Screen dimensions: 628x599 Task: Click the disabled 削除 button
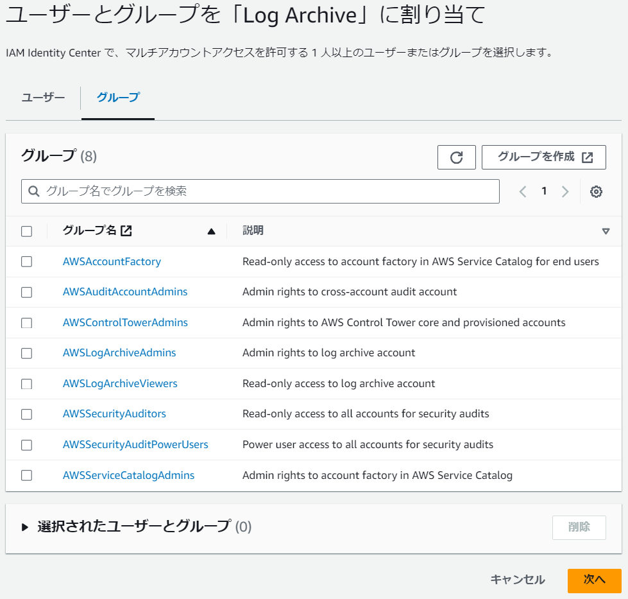tap(579, 527)
